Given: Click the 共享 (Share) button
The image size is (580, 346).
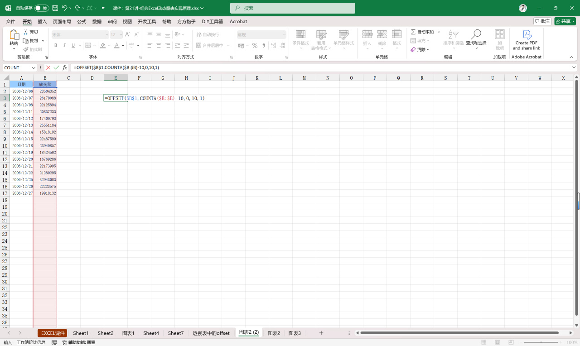Looking at the screenshot, I should tap(565, 21).
